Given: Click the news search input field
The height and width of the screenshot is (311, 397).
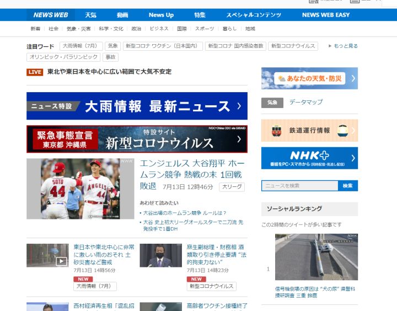Looking at the screenshot, I should [x=299, y=186].
